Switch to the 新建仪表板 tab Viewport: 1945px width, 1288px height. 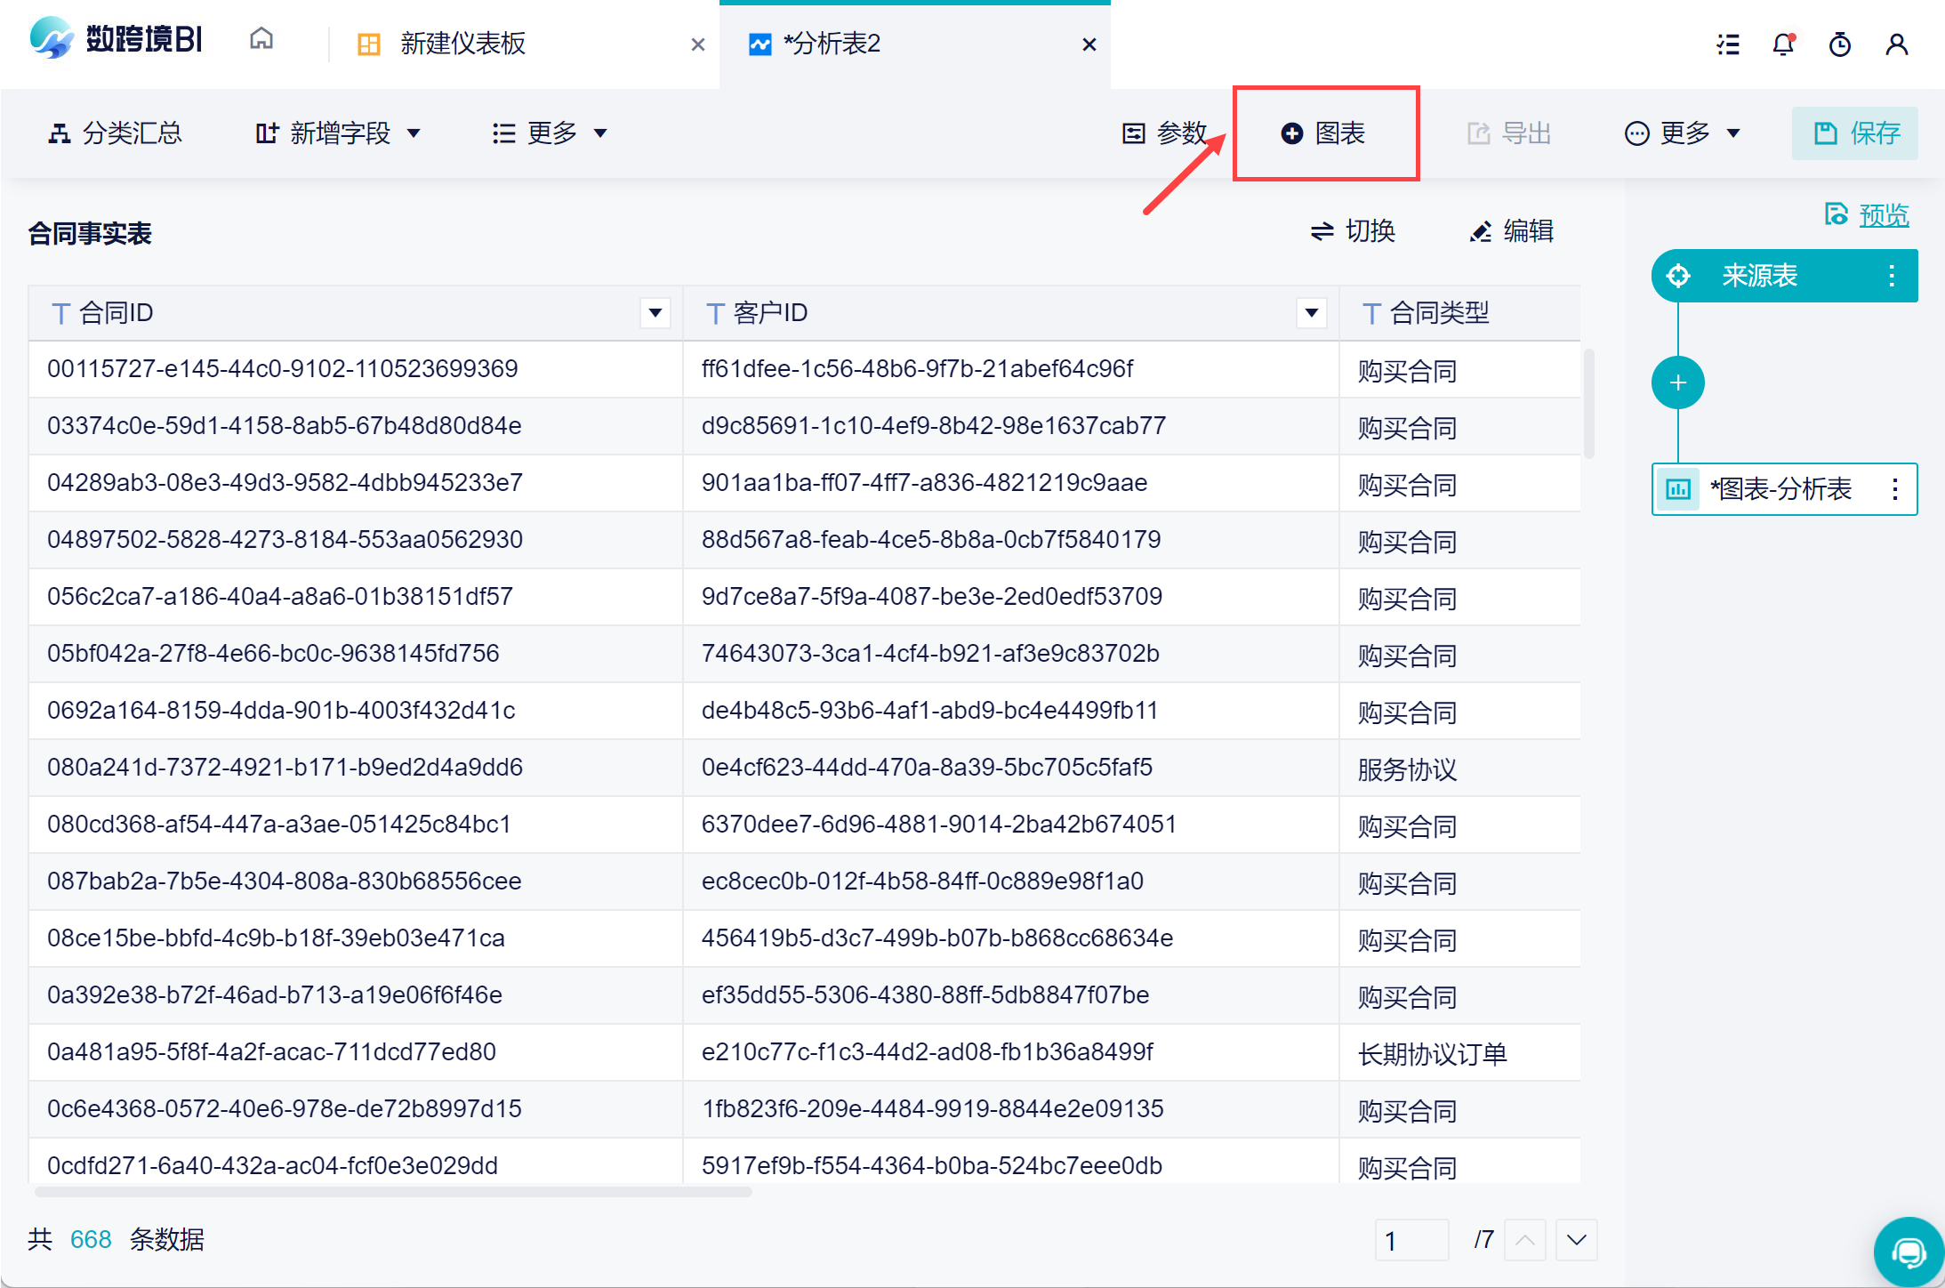pyautogui.click(x=462, y=44)
